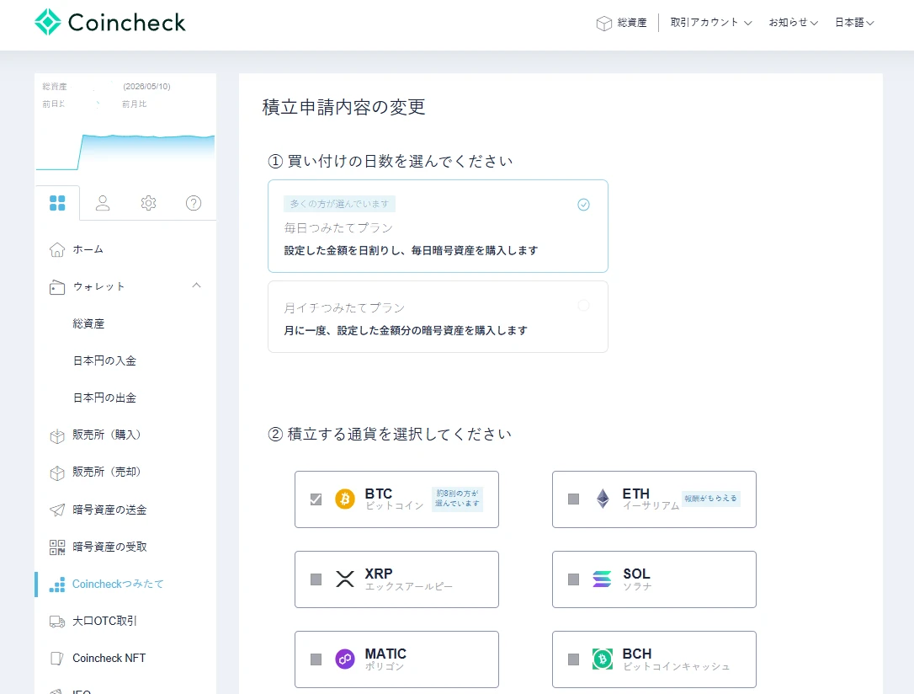914x694 pixels.
Task: Click the truck icon for 大口OTC取引
Action: (x=57, y=622)
